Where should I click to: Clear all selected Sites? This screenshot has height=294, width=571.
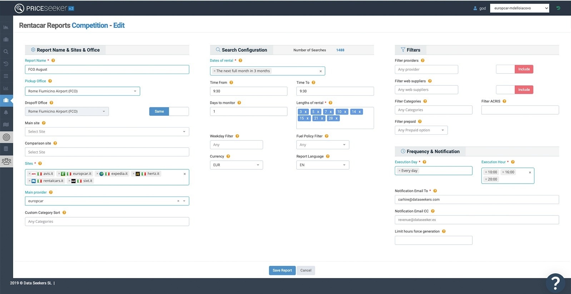coord(185,174)
